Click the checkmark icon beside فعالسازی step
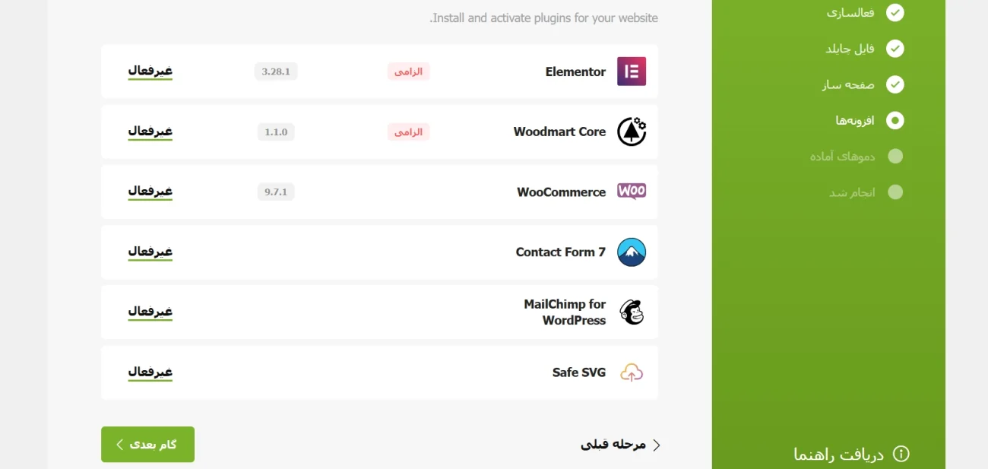Screen dimensions: 988x469 tap(895, 13)
